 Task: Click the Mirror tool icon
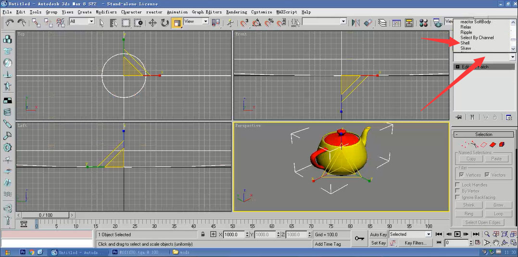[356, 23]
